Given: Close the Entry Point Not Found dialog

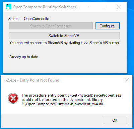Looking at the screenshot, I should click(x=127, y=80).
